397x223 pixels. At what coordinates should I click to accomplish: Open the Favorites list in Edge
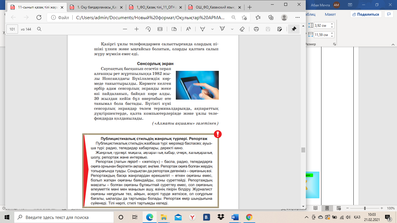click(258, 17)
